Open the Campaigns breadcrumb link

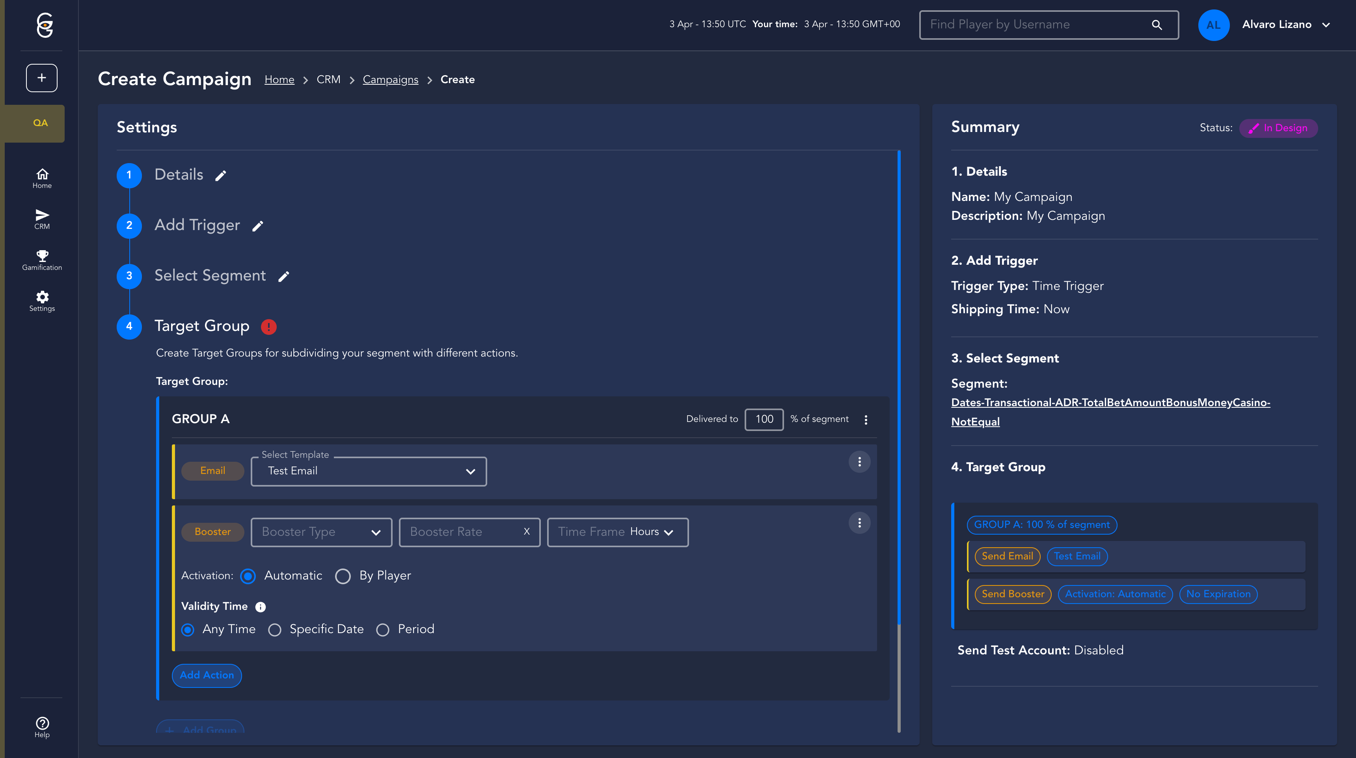[x=390, y=80]
